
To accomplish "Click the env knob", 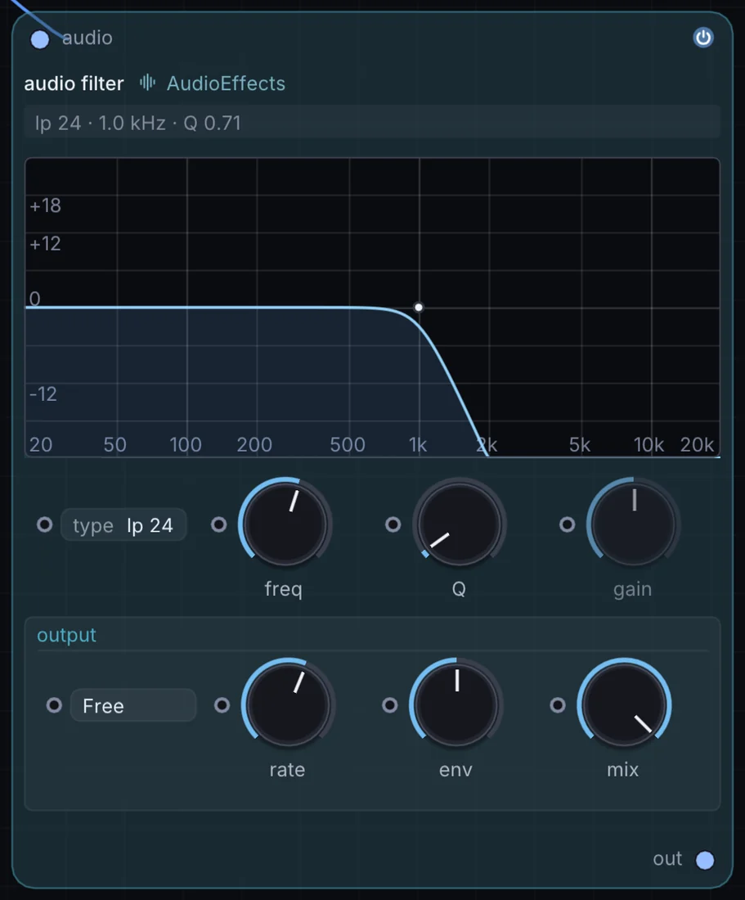I will [456, 704].
